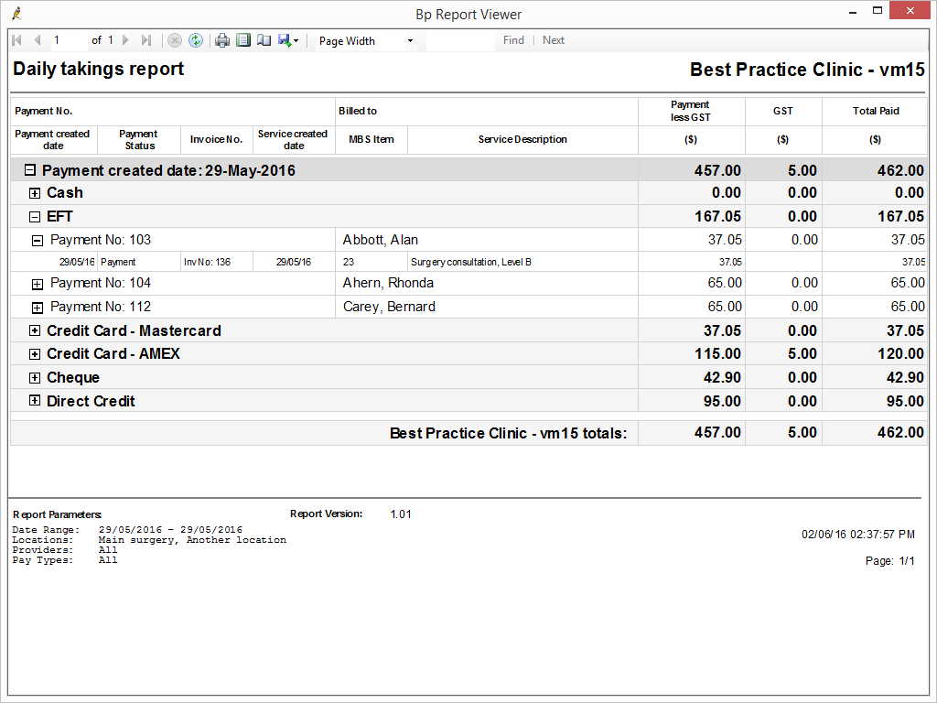Image resolution: width=937 pixels, height=703 pixels.
Task: Toggle print layout view icon
Action: coord(243,40)
